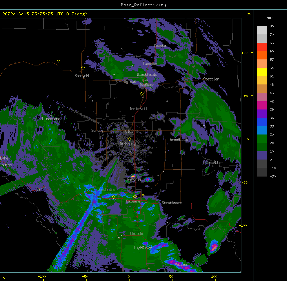The image size is (287, 281).
Task: Select the orange 57-60 dBZ legend swatch
Action: [x=262, y=55]
